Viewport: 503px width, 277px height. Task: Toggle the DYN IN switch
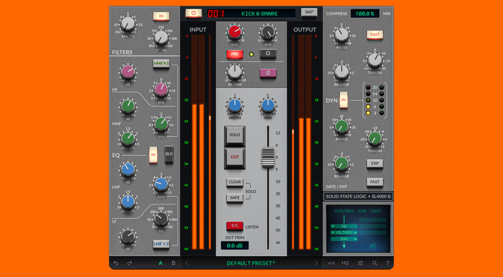tap(343, 100)
